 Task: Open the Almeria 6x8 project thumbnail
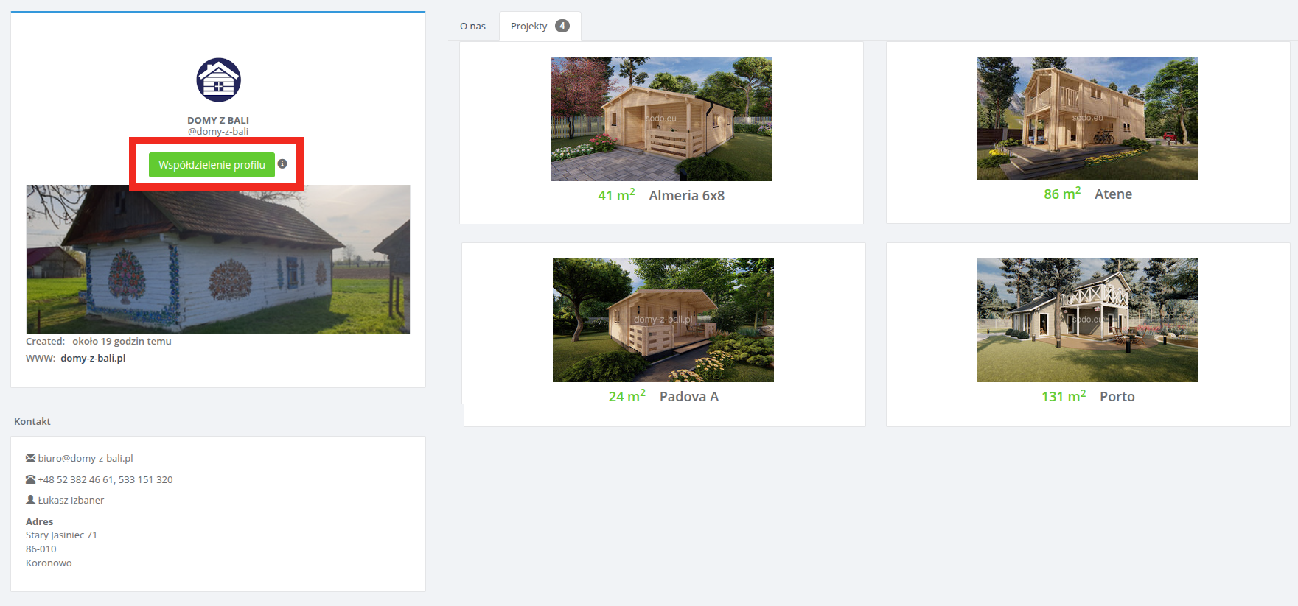point(660,119)
